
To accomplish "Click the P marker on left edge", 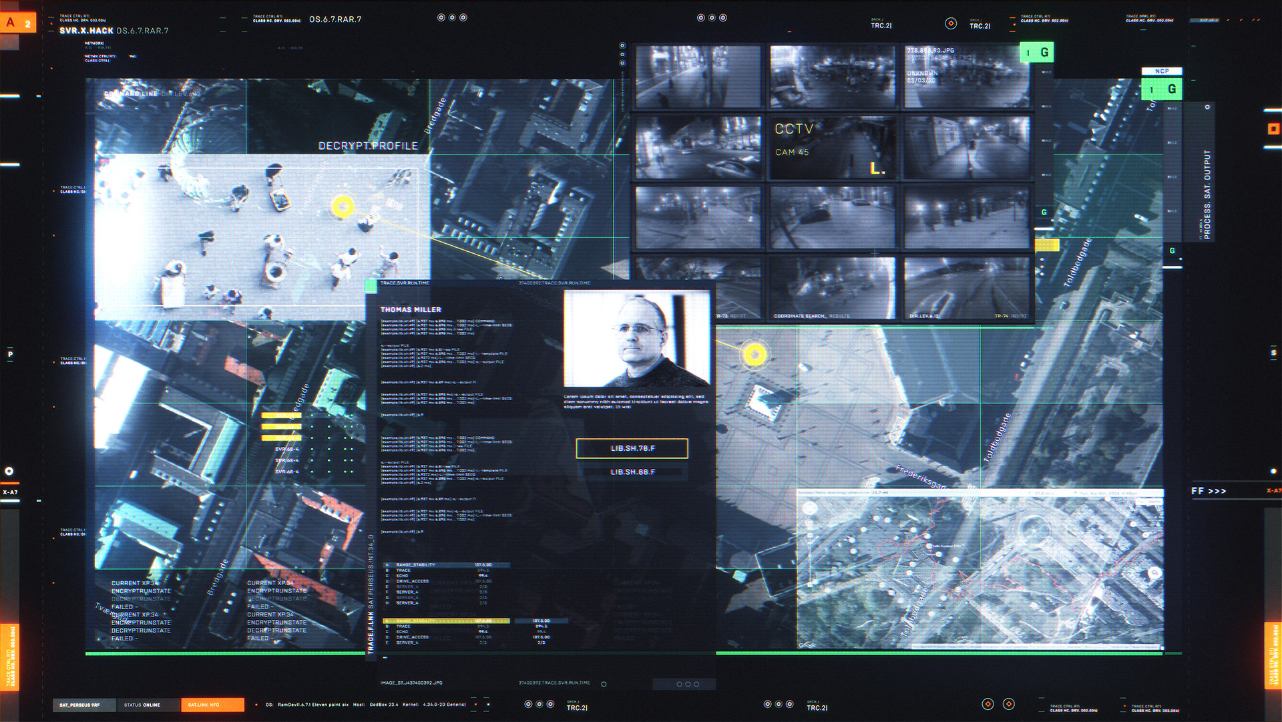I will click(10, 354).
